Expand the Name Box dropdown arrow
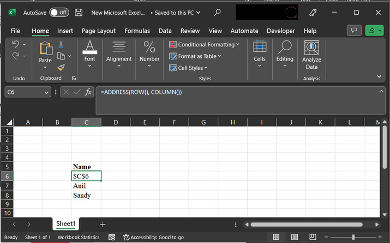Viewport: 390px width, 243px height. pos(46,92)
